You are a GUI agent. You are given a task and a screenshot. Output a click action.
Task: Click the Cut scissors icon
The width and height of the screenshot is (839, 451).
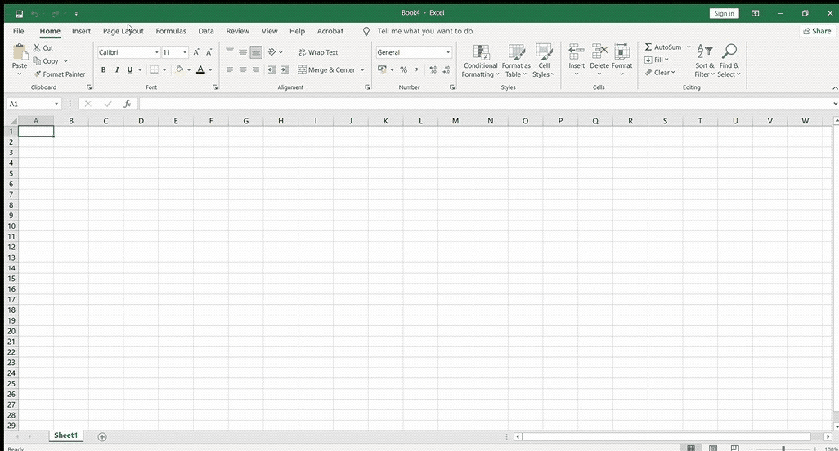[x=38, y=48]
